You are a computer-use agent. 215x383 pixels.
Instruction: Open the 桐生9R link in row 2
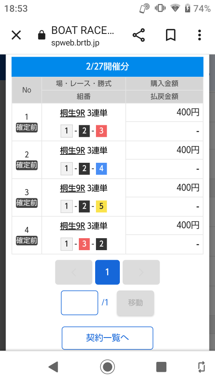[72, 150]
